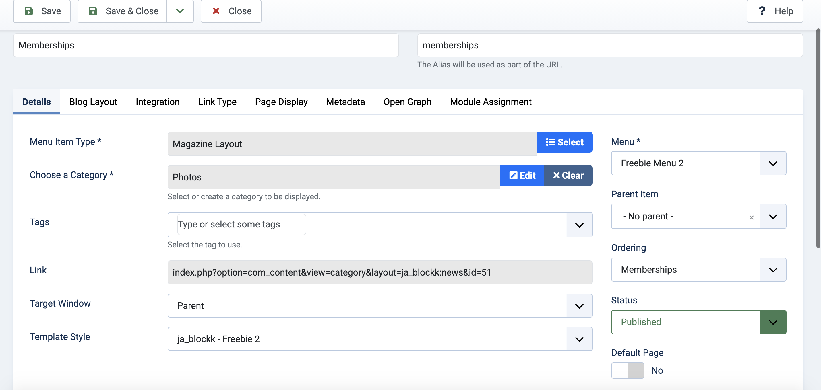821x390 pixels.
Task: Go to the Open Graph tab
Action: [x=407, y=102]
